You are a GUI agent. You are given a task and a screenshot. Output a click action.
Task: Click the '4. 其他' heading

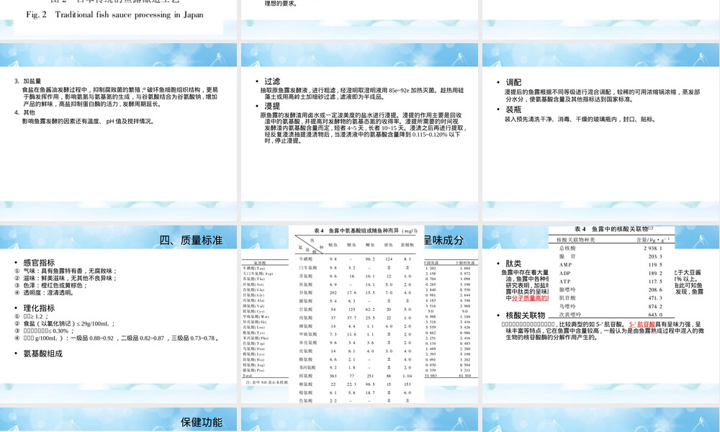coord(24,112)
